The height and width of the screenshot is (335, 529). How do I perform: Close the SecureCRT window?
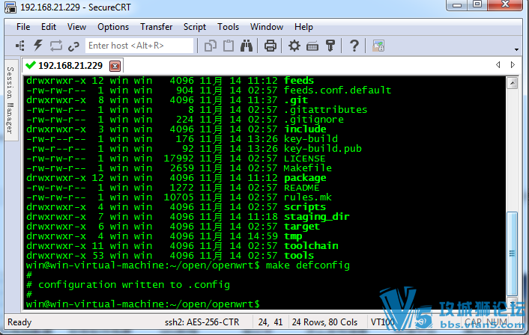[505, 4]
